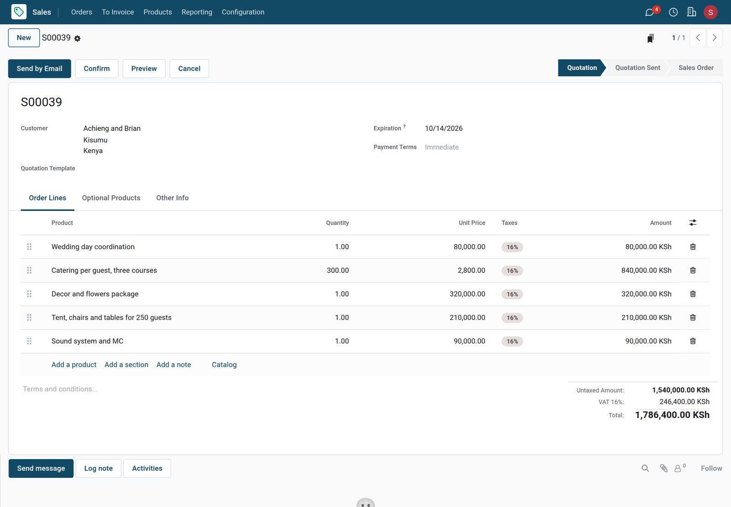This screenshot has width=731, height=507.
Task: Confirm the quotation
Action: 97,68
